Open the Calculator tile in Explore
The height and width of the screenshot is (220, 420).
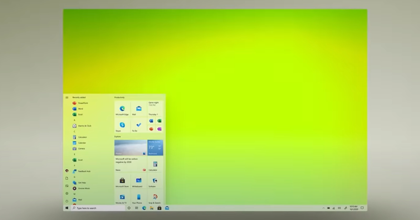[x=155, y=164]
